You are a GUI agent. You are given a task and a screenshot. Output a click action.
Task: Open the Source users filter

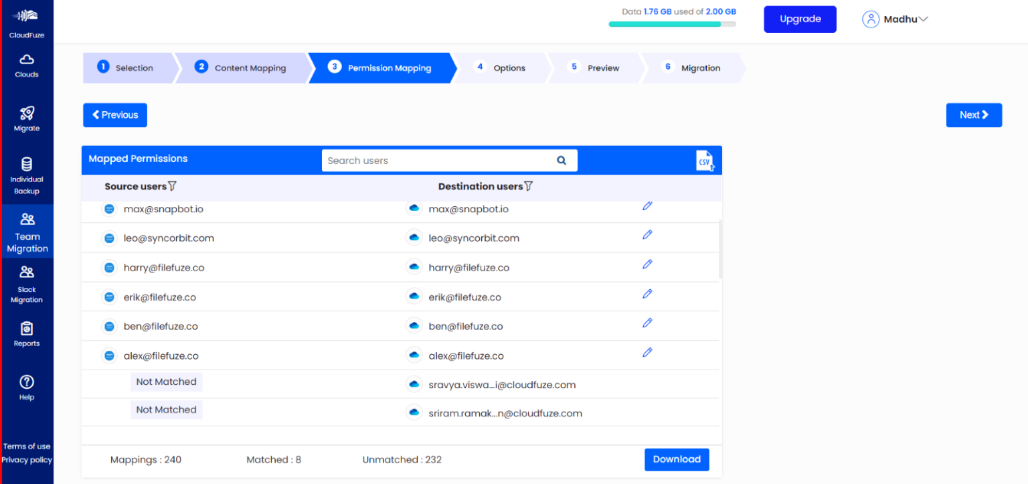tap(171, 185)
